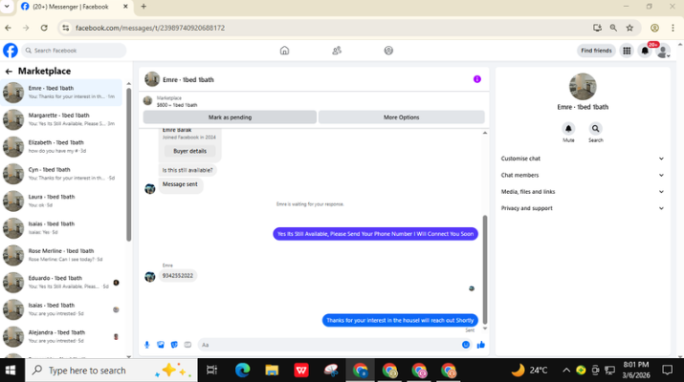The image size is (684, 382).
Task: Open the Groups icon in top navigation
Action: point(388,51)
